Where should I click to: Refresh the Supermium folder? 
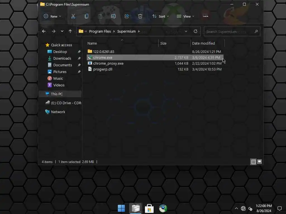[x=196, y=31]
